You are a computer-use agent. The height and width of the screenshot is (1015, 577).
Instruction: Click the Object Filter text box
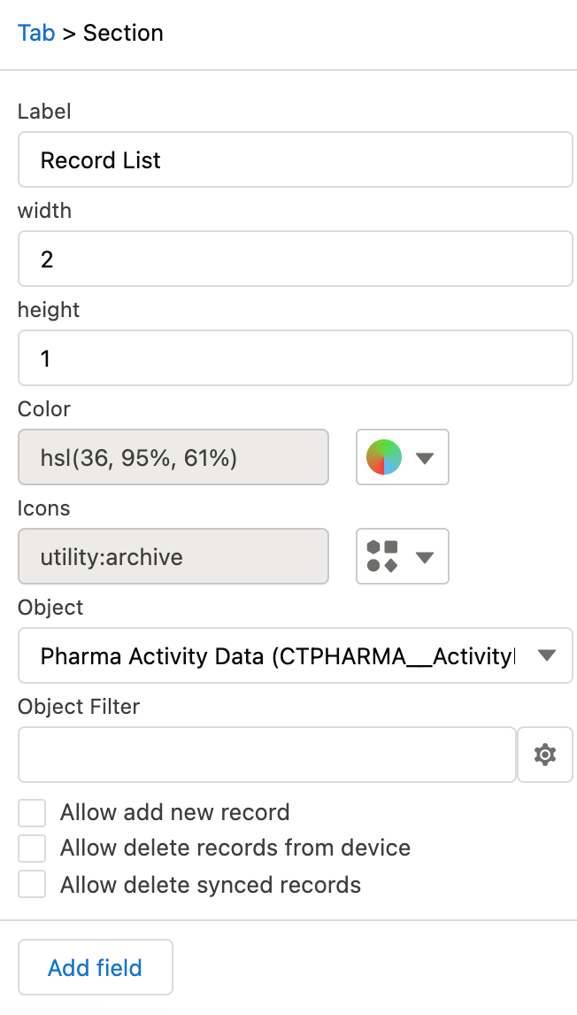(266, 755)
